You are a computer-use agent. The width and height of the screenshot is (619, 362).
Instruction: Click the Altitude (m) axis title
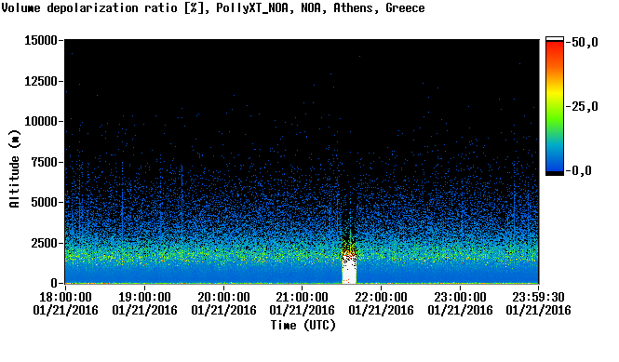(14, 168)
